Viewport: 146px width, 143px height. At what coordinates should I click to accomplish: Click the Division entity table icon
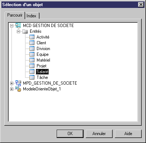coord(32,49)
